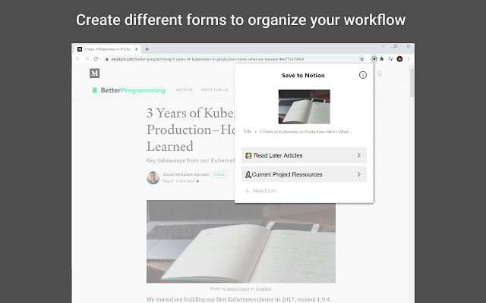
Task: Click the Title field in the Notion popup
Action: (x=304, y=131)
